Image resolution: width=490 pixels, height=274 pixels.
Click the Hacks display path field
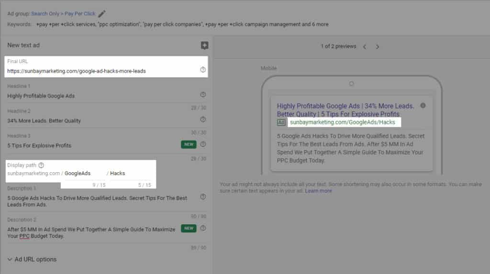click(x=130, y=174)
